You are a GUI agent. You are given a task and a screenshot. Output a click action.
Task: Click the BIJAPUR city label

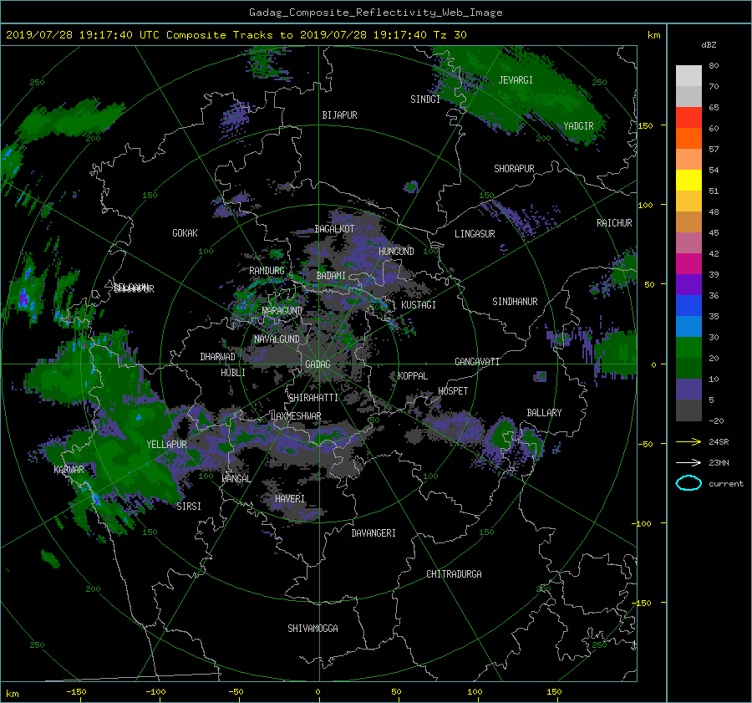[x=339, y=115]
